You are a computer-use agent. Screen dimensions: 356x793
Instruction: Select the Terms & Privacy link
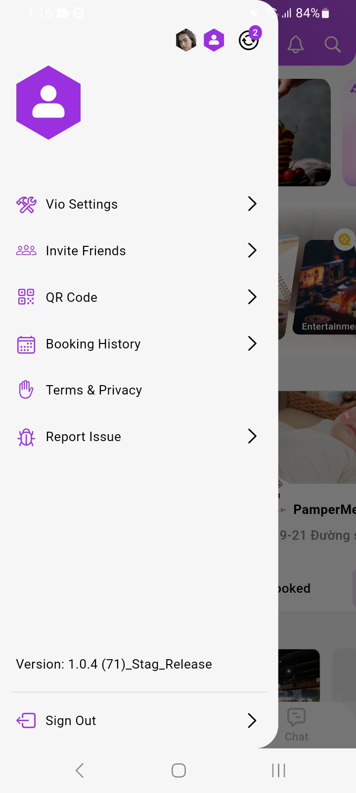(94, 390)
